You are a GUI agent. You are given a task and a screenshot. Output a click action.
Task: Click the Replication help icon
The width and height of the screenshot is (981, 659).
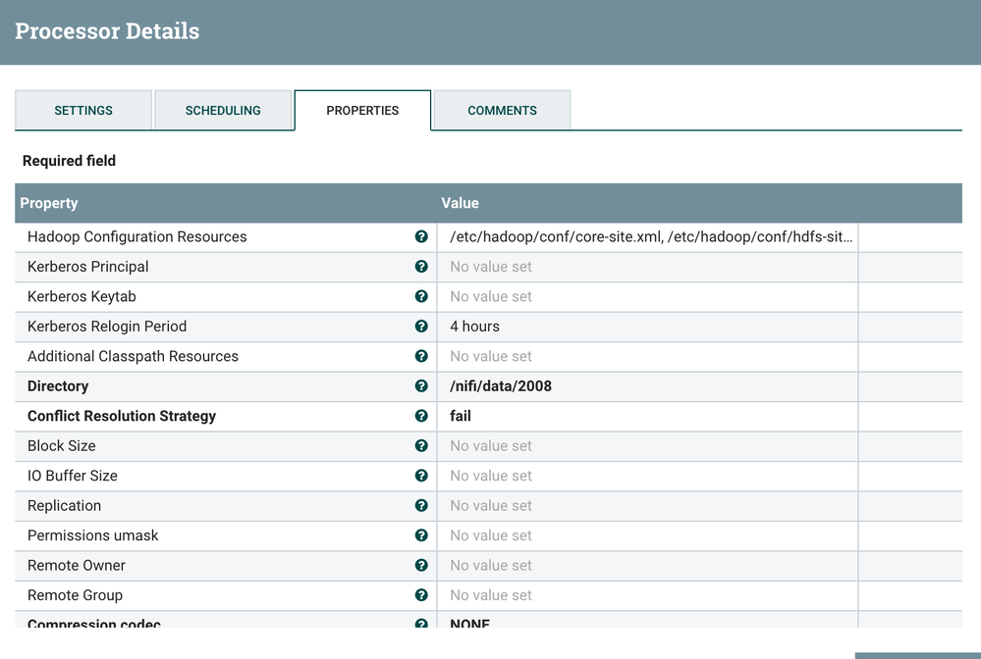point(421,505)
